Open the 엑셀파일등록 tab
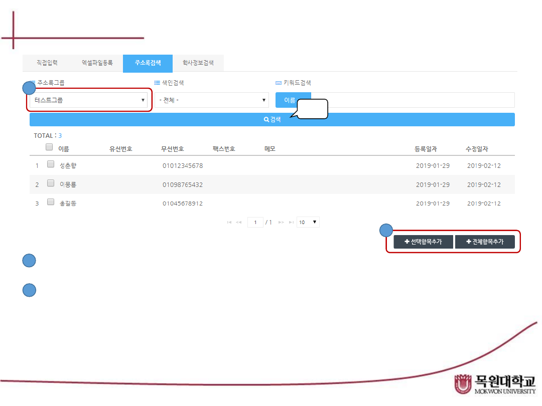Image resolution: width=542 pixels, height=406 pixels. click(97, 63)
